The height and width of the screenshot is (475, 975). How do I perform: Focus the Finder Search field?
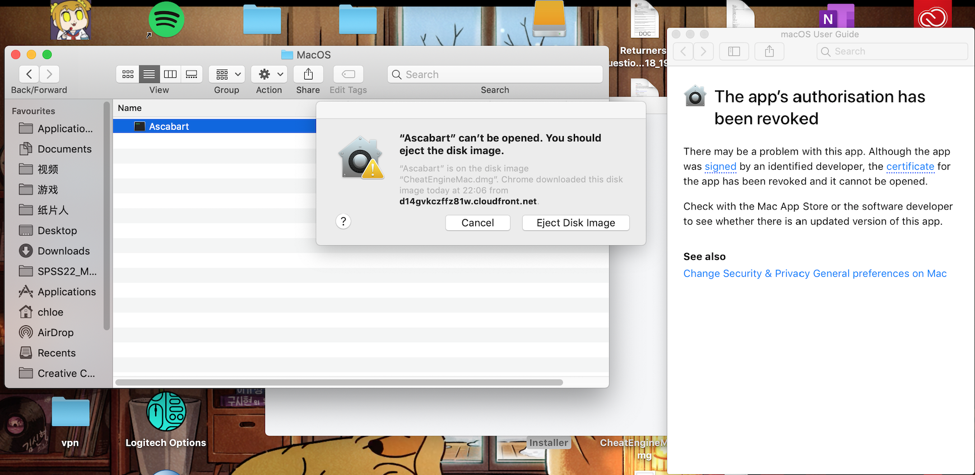click(x=495, y=74)
